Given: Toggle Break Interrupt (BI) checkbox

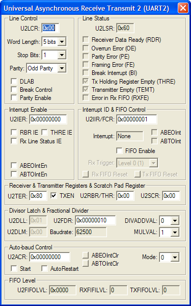Looking at the screenshot, I should (x=86, y=73).
